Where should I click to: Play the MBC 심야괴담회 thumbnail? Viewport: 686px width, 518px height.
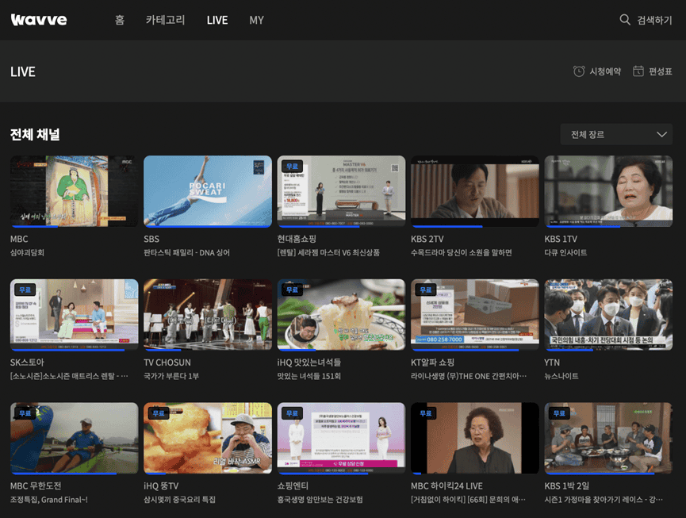point(74,191)
